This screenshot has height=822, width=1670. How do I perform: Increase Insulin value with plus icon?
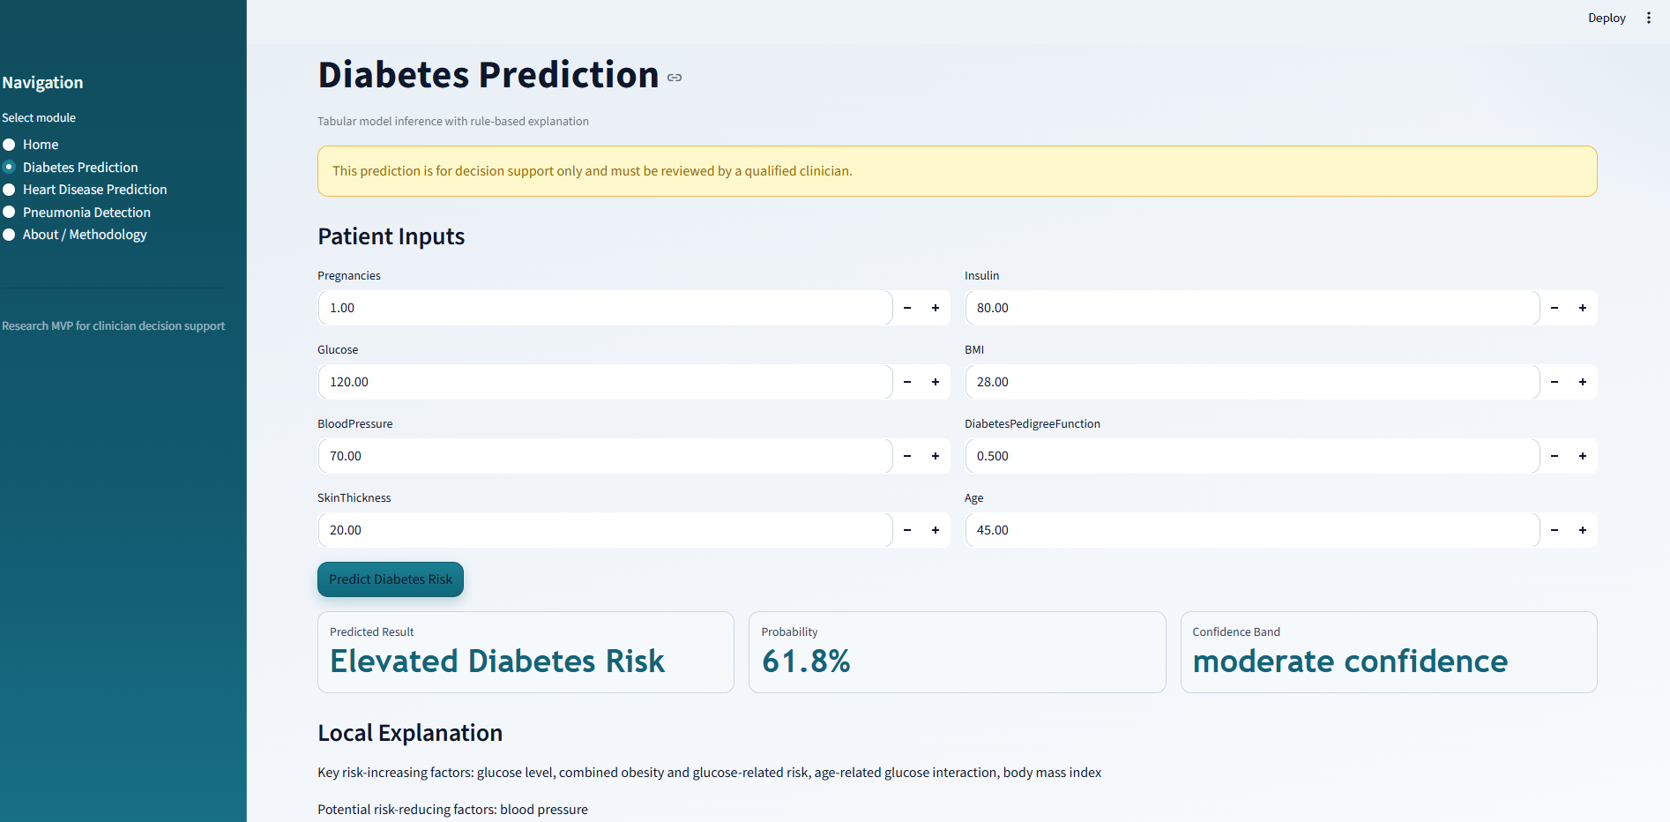(1583, 308)
